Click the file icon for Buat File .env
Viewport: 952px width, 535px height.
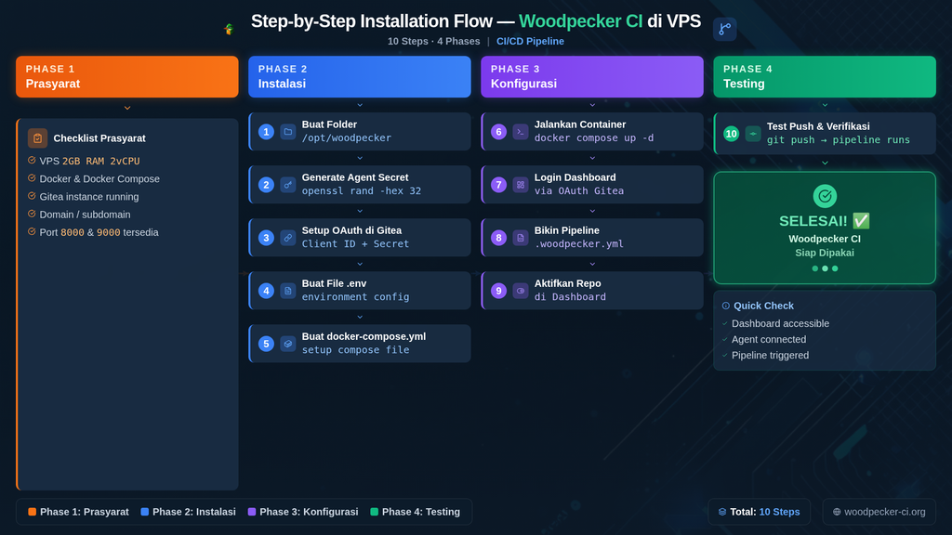click(288, 291)
